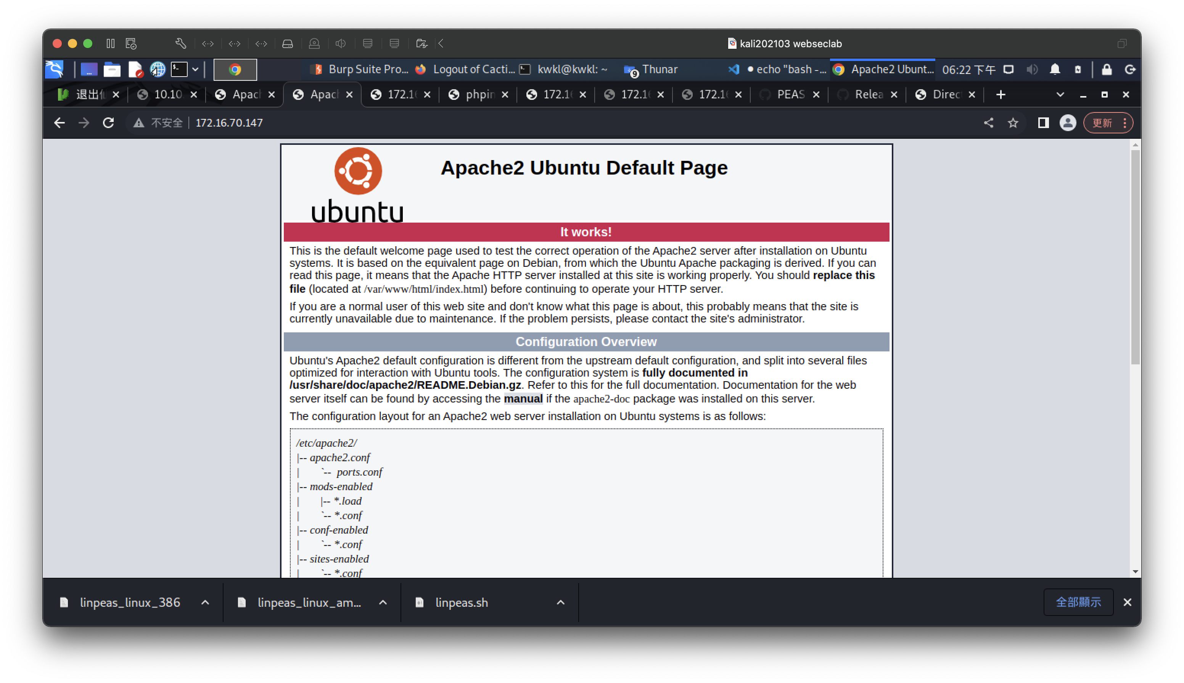Open the Kali panel file manager icon
Screen dimensions: 1184x683
[112, 69]
